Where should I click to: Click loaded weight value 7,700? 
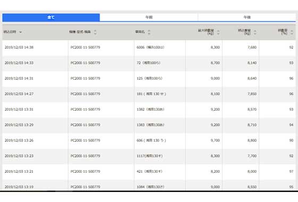pyautogui.click(x=252, y=156)
